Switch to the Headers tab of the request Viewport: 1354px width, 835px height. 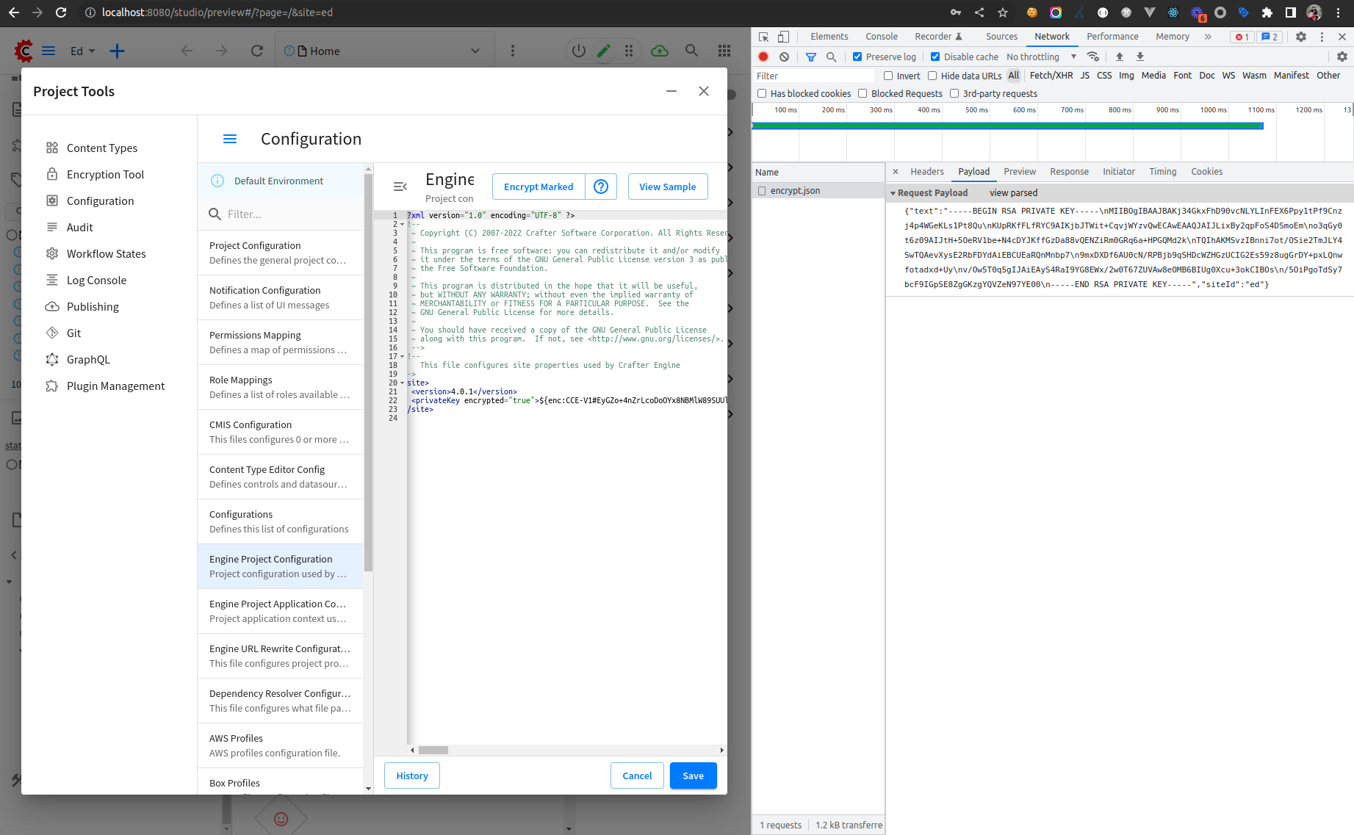click(927, 171)
